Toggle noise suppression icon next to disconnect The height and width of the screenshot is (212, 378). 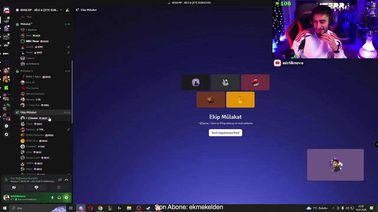click(x=60, y=180)
